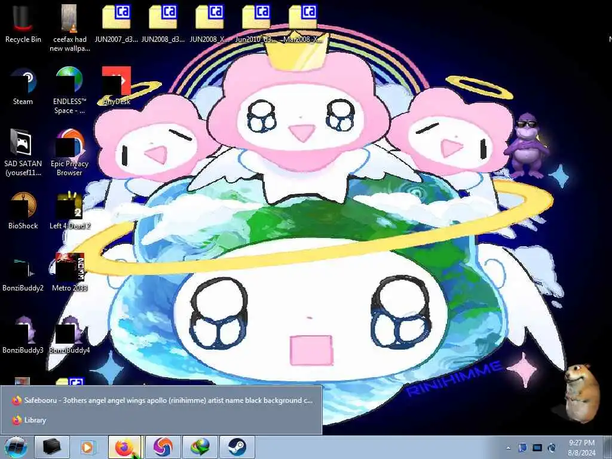Select the Metro 2033 shortcut
Image resolution: width=612 pixels, height=459 pixels.
tap(69, 273)
